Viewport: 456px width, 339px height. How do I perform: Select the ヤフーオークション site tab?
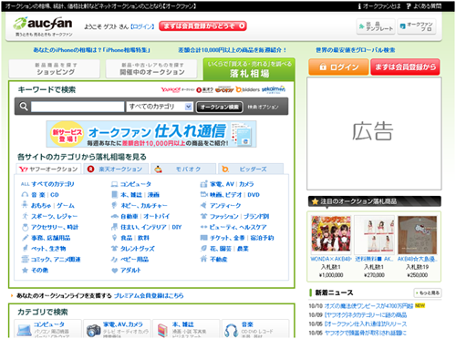[x=48, y=169]
